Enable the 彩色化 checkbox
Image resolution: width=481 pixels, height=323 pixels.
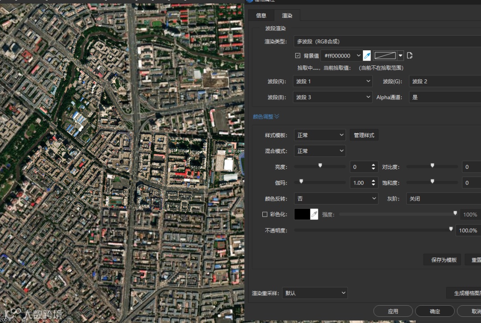tap(265, 214)
